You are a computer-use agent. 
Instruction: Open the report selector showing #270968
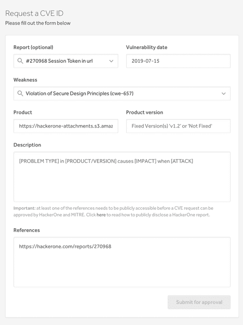click(66, 61)
